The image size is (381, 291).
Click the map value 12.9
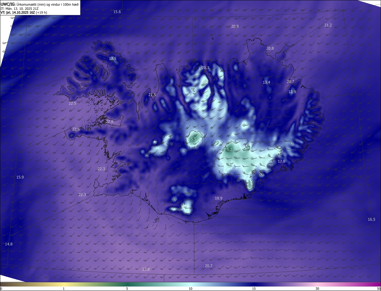[292, 92]
